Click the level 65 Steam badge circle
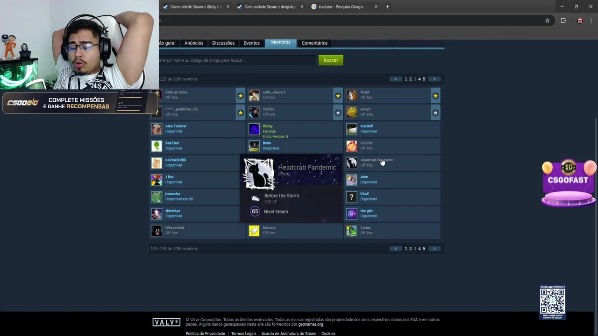Image resolution: width=598 pixels, height=336 pixels. point(255,211)
